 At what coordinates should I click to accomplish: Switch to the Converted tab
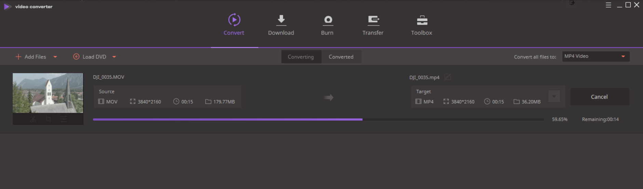pyautogui.click(x=341, y=57)
